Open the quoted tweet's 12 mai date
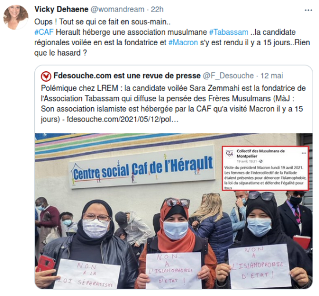This screenshot has height=296, width=319. point(271,75)
